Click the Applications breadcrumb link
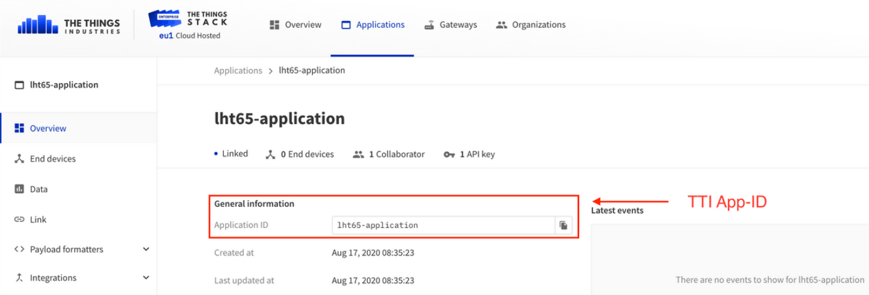Image resolution: width=869 pixels, height=295 pixels. click(238, 70)
